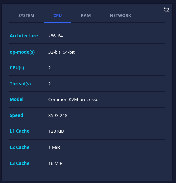This screenshot has height=183, width=176.
Task: Click the Thread(s) row label
Action: [20, 84]
